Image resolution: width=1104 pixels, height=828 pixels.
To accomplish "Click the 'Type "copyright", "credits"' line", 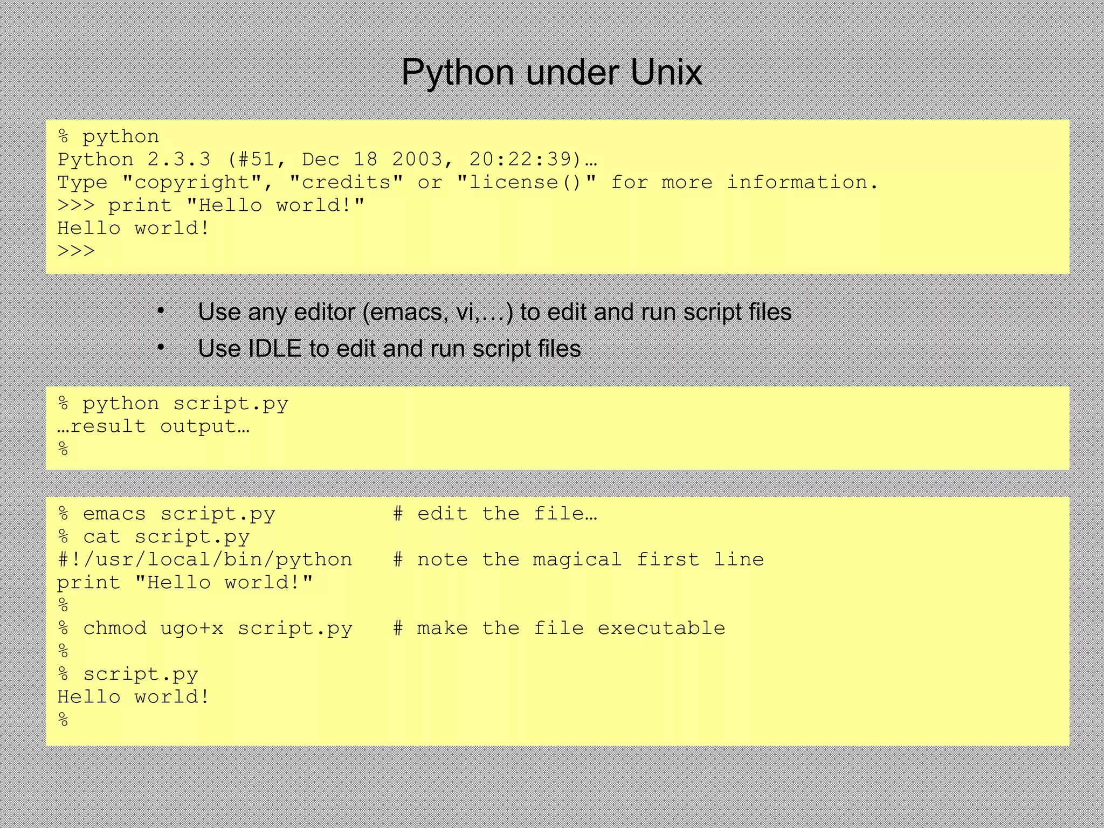I will click(468, 182).
